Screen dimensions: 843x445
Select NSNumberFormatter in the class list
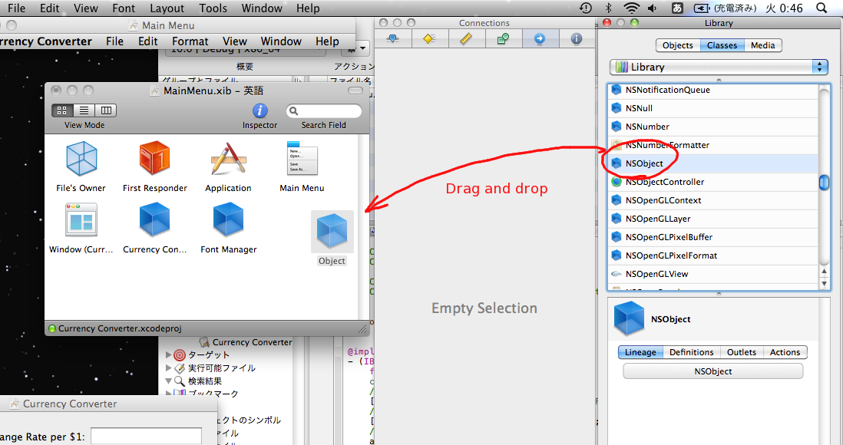click(x=713, y=145)
